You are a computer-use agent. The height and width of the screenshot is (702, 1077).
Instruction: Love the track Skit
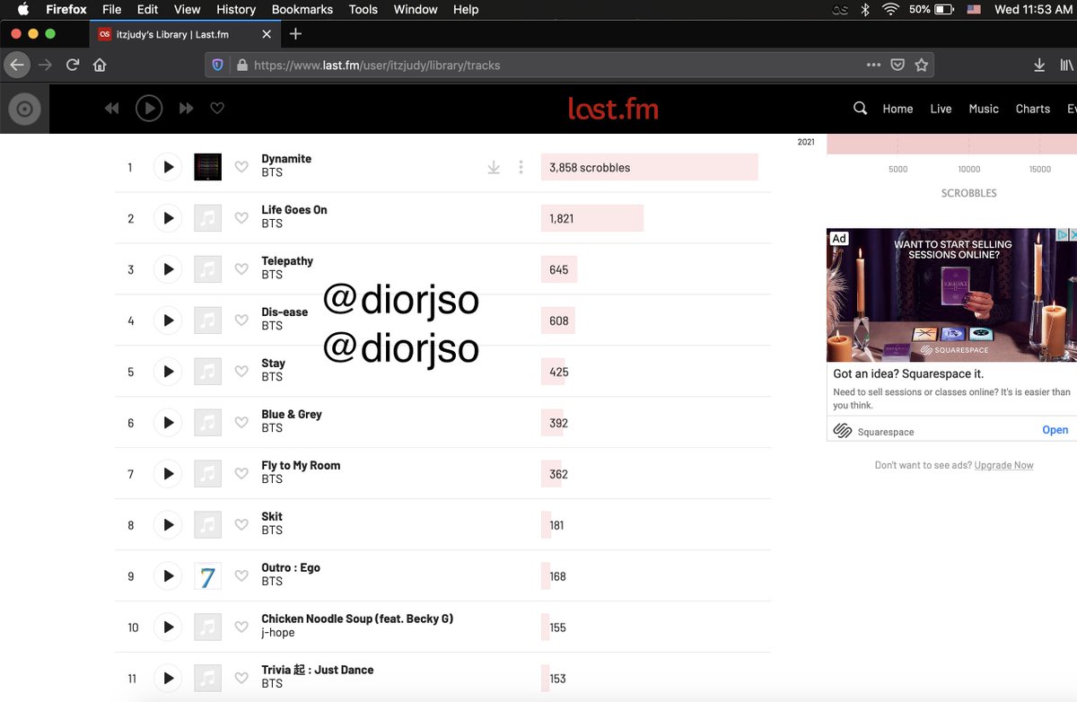(x=241, y=525)
